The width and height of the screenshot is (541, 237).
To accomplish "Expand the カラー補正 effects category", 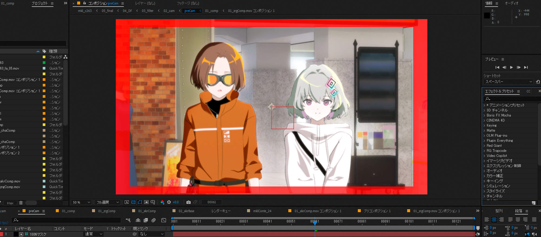I will point(484,176).
